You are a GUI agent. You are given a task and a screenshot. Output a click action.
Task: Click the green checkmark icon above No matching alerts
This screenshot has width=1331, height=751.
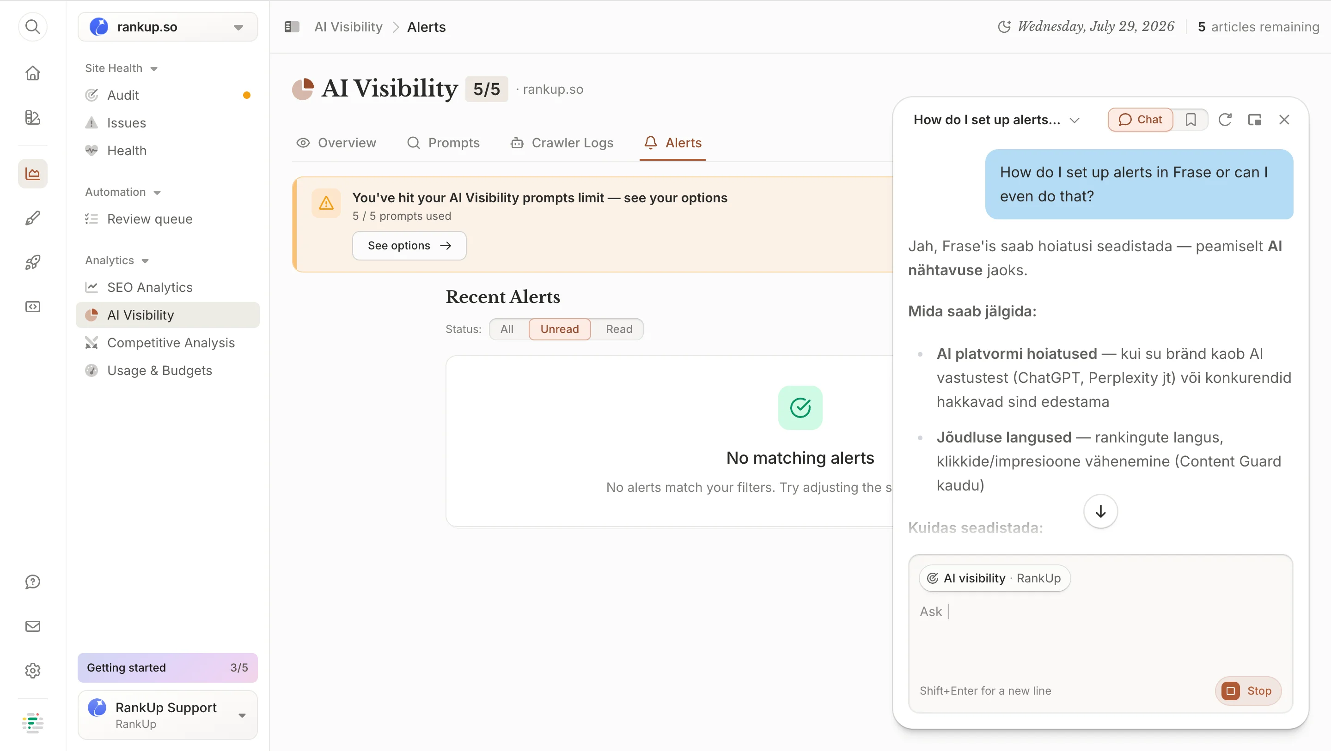pos(800,407)
